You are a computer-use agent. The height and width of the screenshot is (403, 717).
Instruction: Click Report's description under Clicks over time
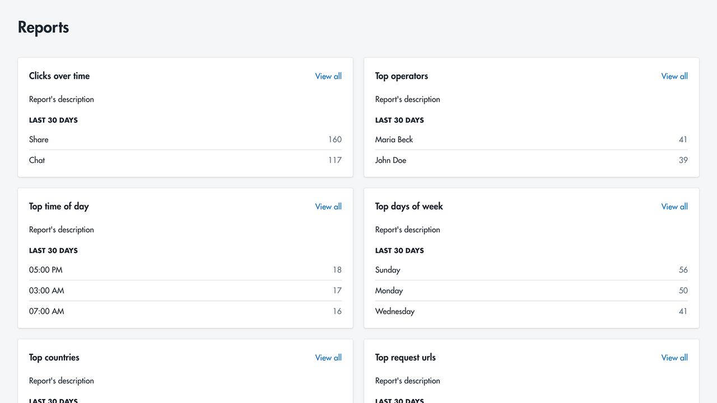[x=62, y=100]
